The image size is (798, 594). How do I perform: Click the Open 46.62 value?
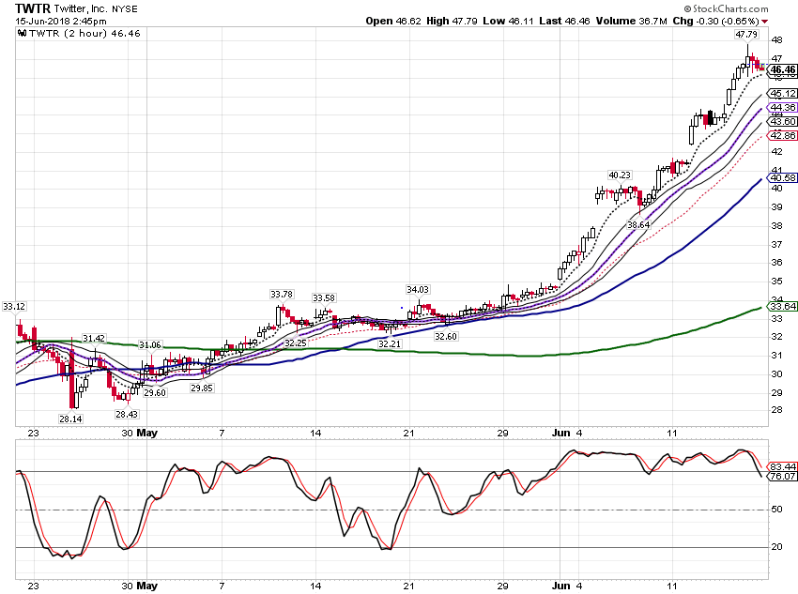click(x=393, y=21)
